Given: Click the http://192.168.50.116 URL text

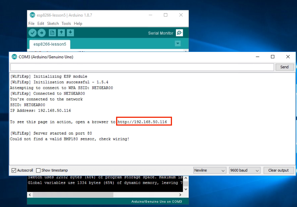Looking at the screenshot, I should [142, 122].
